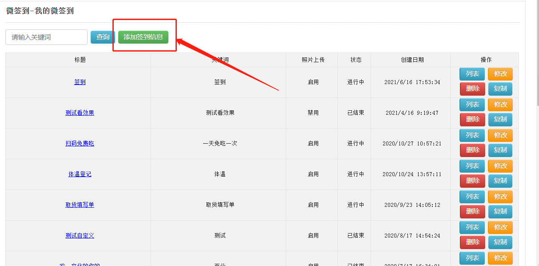The height and width of the screenshot is (266, 539).
Task: Open the 取货填写单 title link
Action: (x=80, y=205)
